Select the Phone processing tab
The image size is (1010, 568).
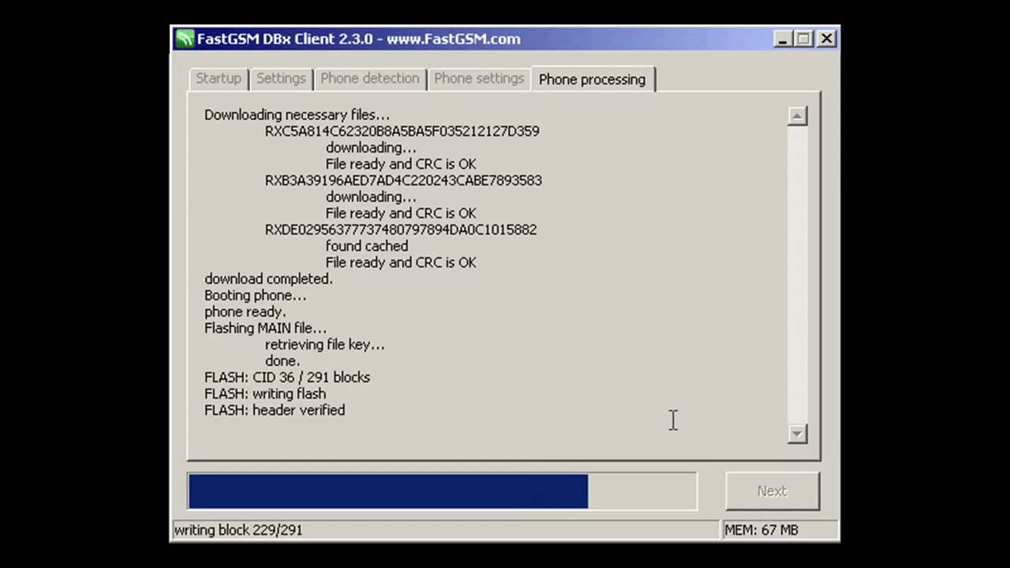click(593, 79)
